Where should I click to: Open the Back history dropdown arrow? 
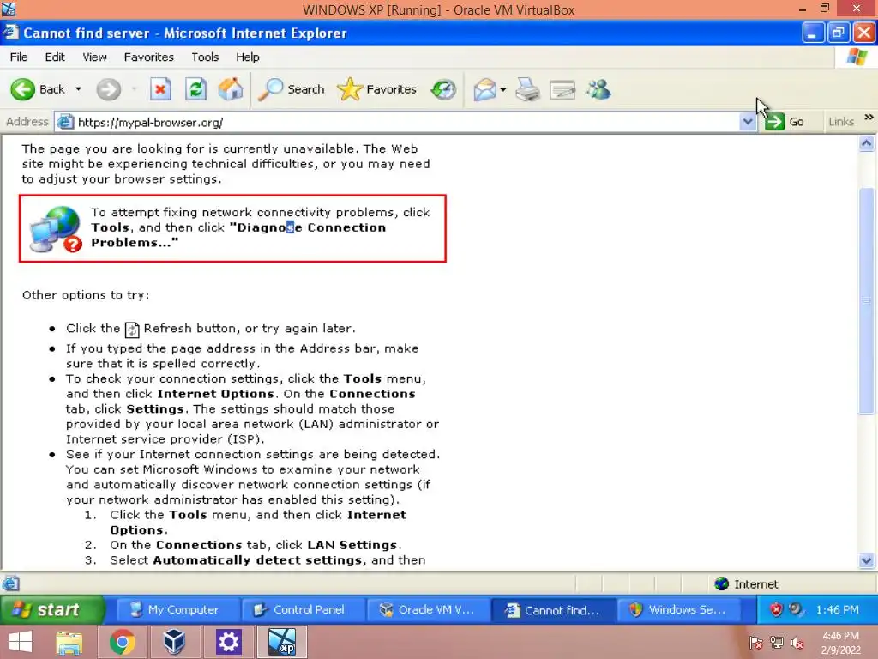click(x=78, y=89)
